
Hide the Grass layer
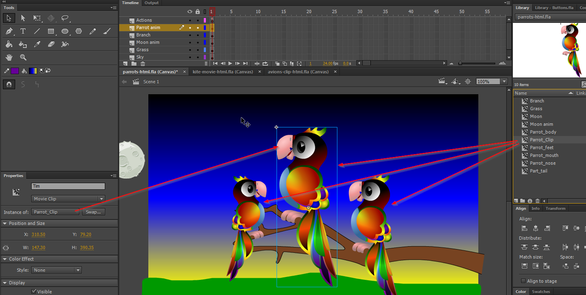(x=190, y=50)
